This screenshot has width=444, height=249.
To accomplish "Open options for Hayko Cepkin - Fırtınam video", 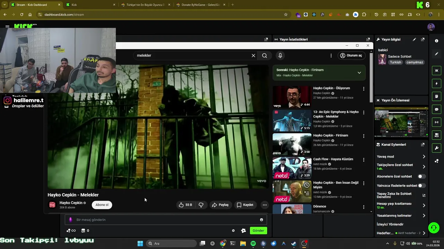I will [x=364, y=136].
